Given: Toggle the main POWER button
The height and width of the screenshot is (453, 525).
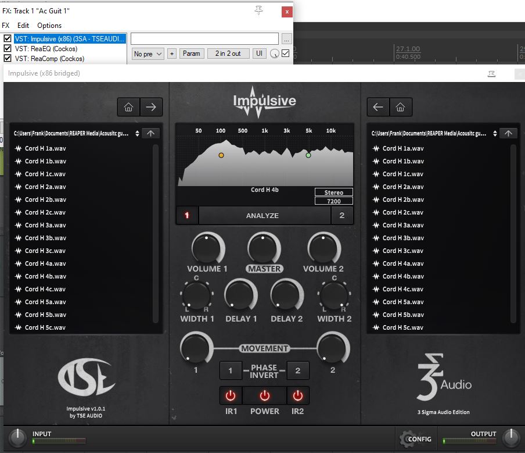Looking at the screenshot, I should point(264,395).
